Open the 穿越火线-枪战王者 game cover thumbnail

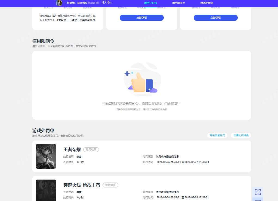tap(46, 190)
